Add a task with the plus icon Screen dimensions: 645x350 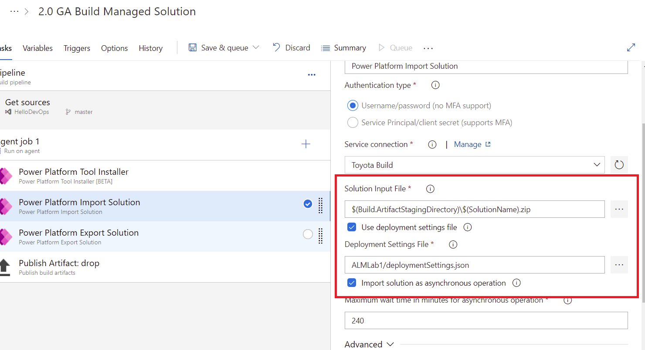click(x=306, y=144)
